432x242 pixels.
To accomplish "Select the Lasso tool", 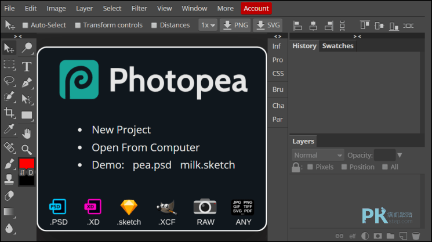I will [9, 81].
